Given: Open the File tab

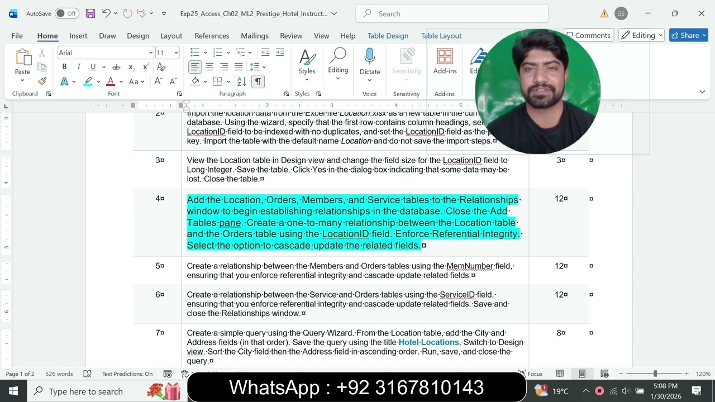Looking at the screenshot, I should point(17,35).
